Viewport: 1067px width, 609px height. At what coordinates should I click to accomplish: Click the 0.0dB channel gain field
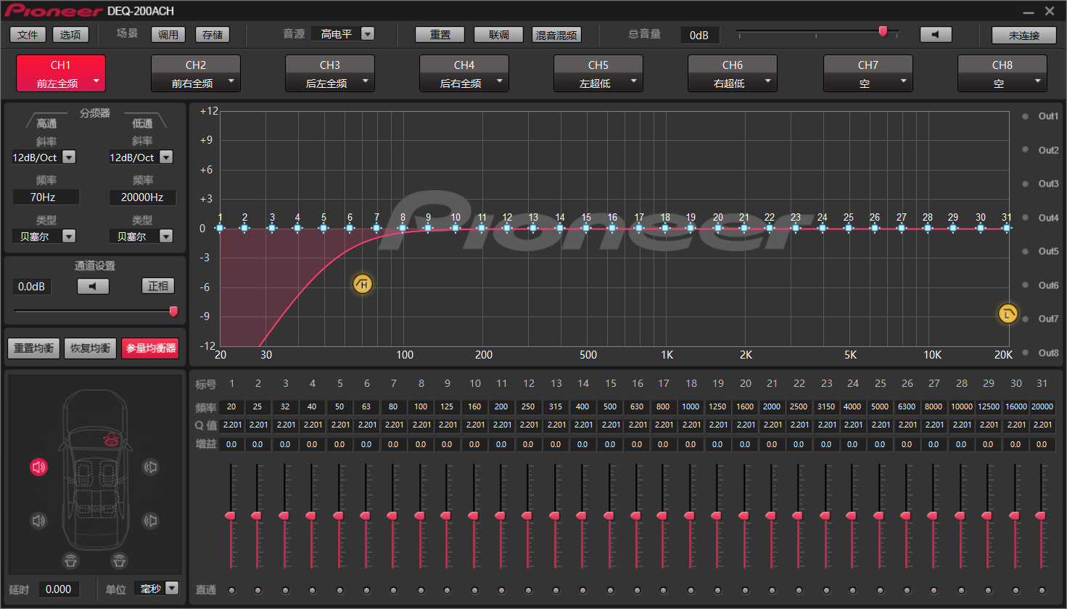[32, 287]
